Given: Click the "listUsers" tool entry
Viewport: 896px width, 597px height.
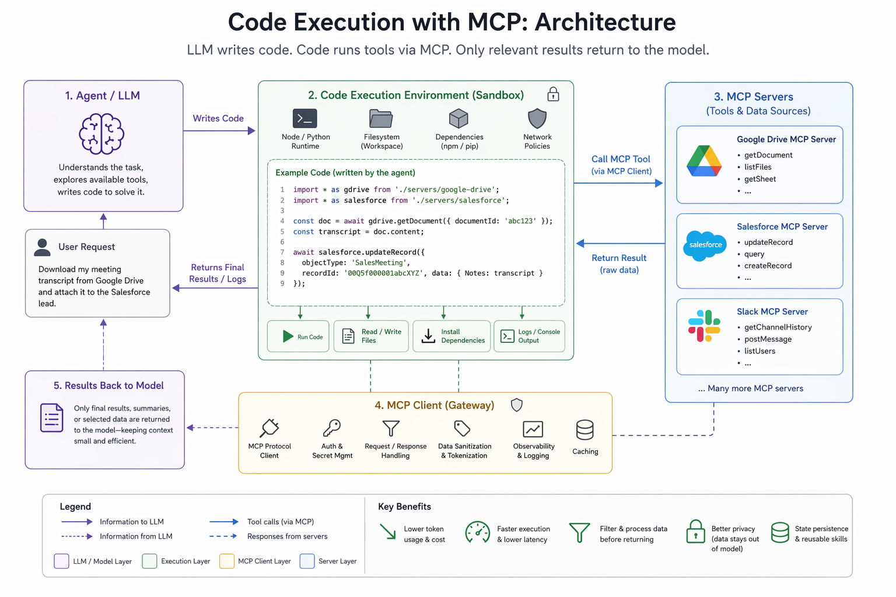Looking at the screenshot, I should [759, 351].
